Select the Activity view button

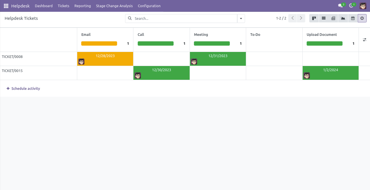(x=362, y=18)
